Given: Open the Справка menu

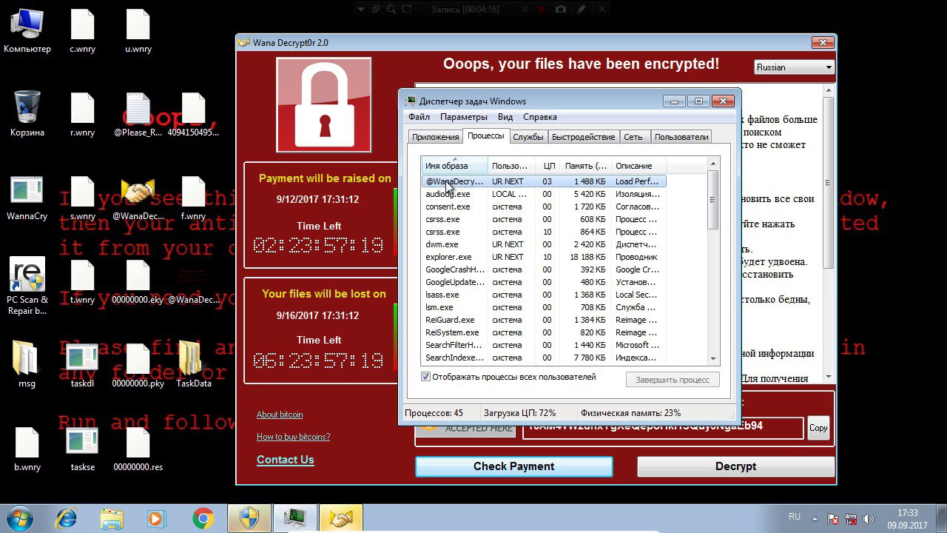Looking at the screenshot, I should [x=540, y=117].
